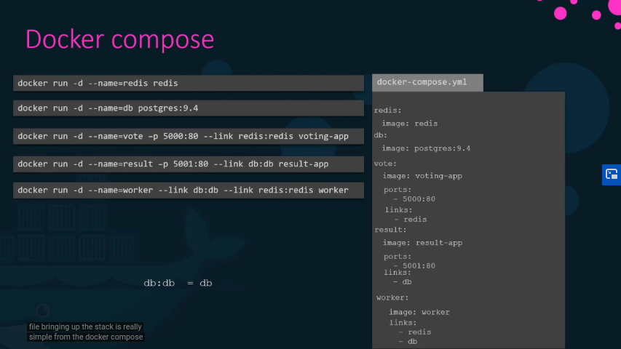Click the 'db:db = db' note
621x349 pixels.
click(x=178, y=283)
